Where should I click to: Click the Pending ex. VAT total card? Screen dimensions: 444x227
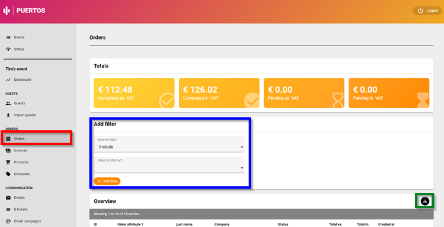pos(304,93)
